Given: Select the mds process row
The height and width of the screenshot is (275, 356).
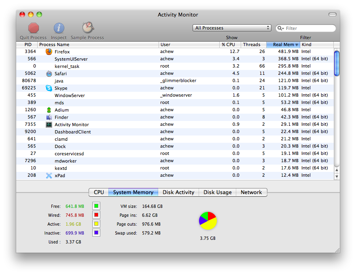Looking at the screenshot, I should point(175,103).
